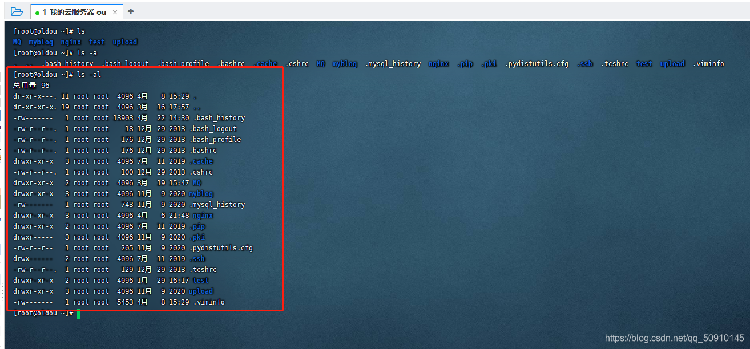Screen dimensions: 750x349
Task: Click MQ in the first ls output
Action: pos(17,42)
